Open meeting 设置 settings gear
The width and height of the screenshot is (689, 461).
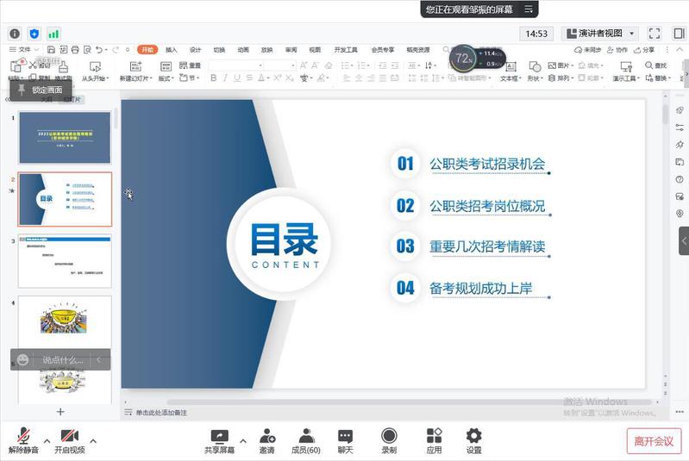tap(473, 439)
